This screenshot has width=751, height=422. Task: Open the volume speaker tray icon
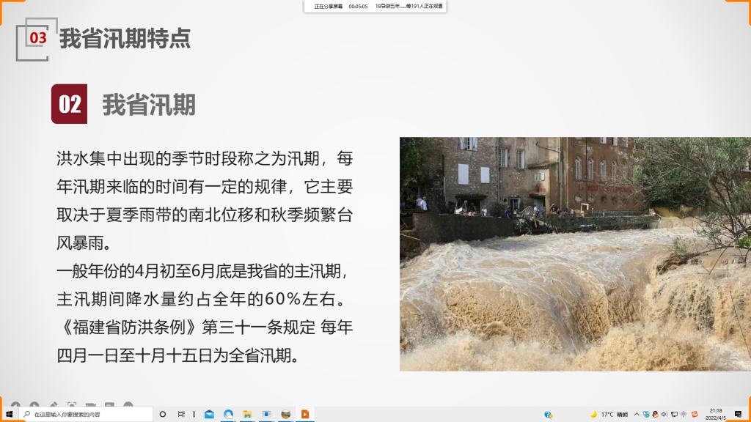click(x=664, y=414)
